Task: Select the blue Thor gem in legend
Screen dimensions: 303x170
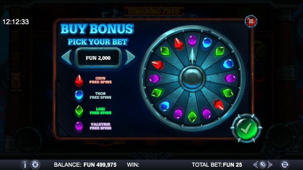Action: (79, 95)
